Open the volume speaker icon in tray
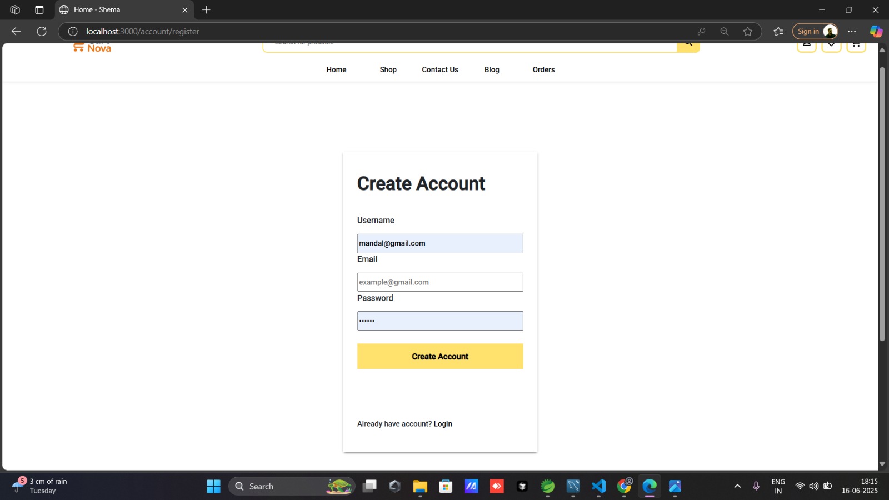 [x=814, y=486]
